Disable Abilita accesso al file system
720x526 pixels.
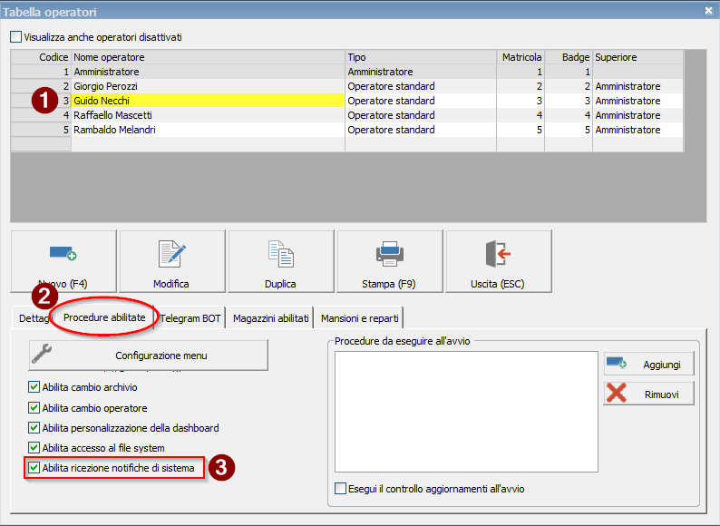click(34, 448)
